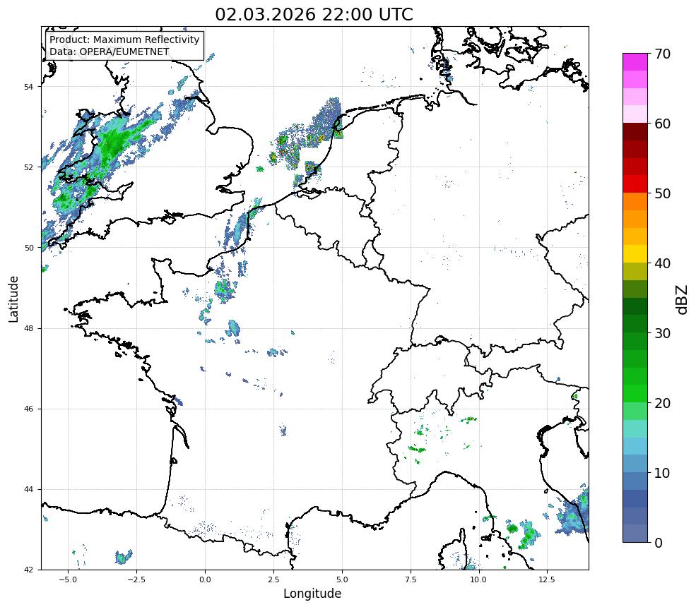Screen dimensions: 696x607
Task: Click longitude tick label 2.5
Action: [273, 579]
